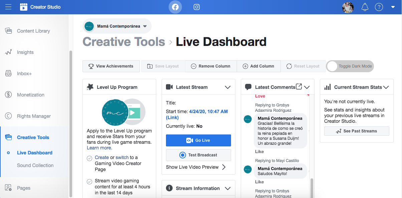Open Sound Collection submenu item
Image resolution: width=402 pixels, height=198 pixels.
35,165
